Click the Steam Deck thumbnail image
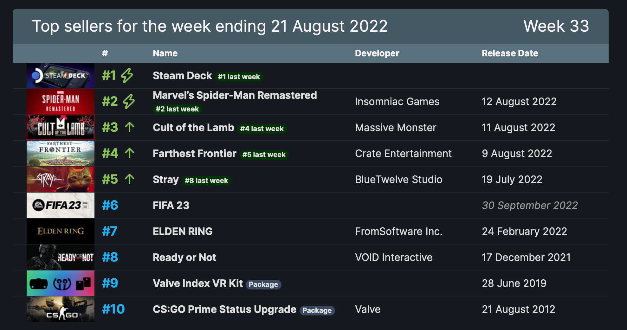This screenshot has width=627, height=330. click(60, 75)
